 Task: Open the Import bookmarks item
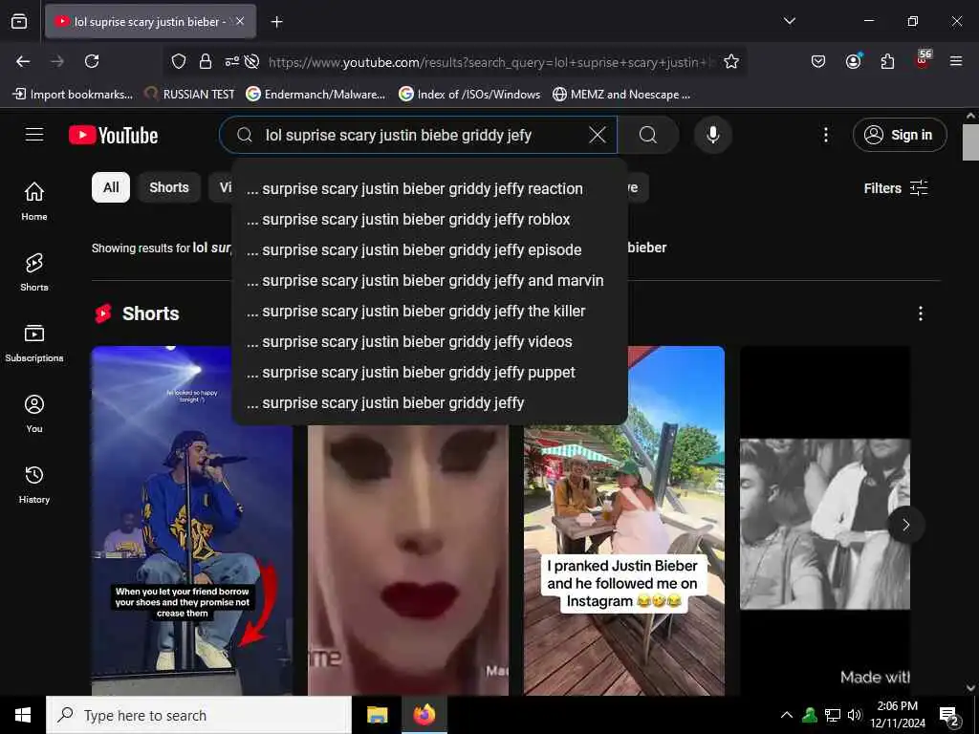coord(73,95)
